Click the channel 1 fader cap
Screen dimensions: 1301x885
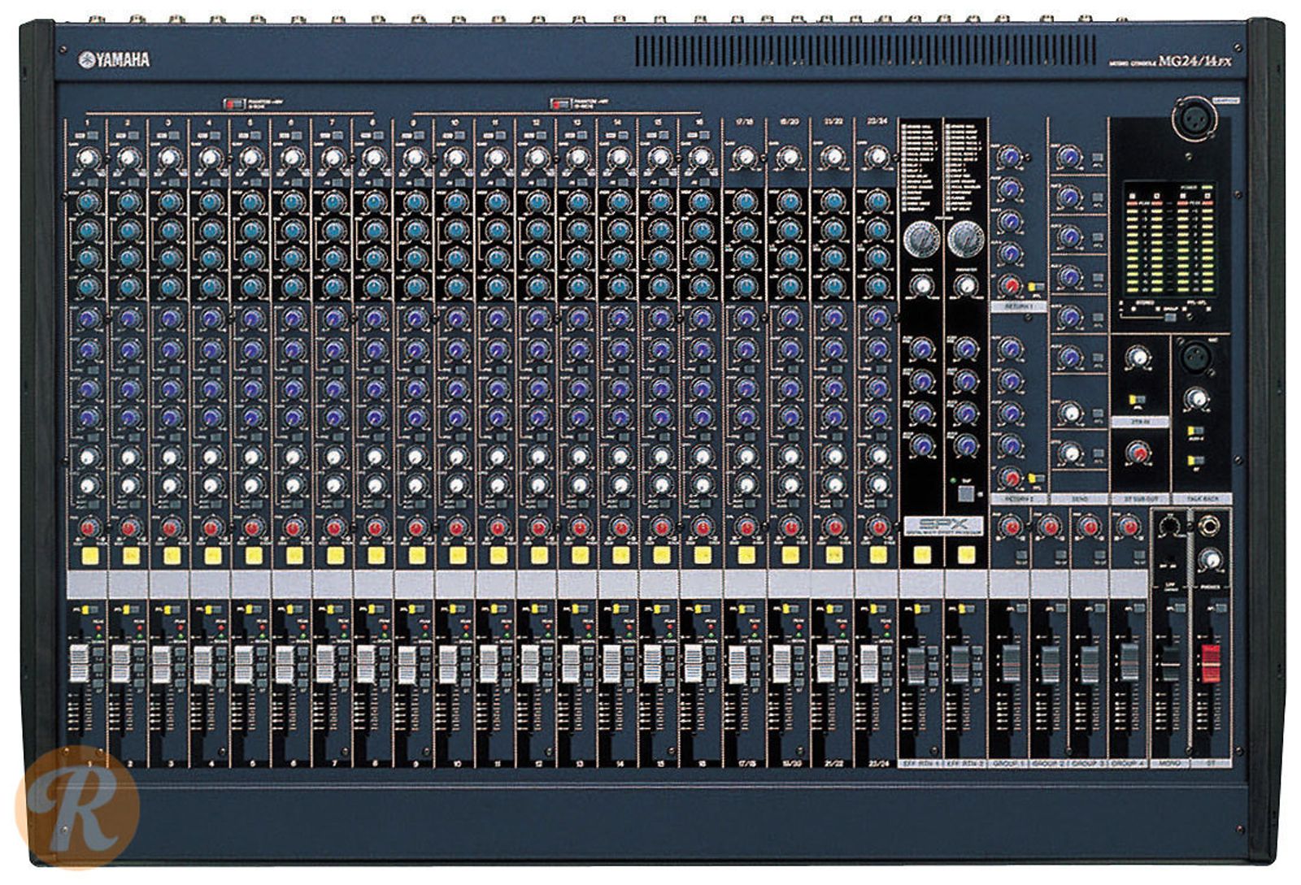[x=79, y=664]
